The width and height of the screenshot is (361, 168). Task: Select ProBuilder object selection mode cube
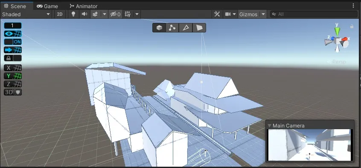159,28
